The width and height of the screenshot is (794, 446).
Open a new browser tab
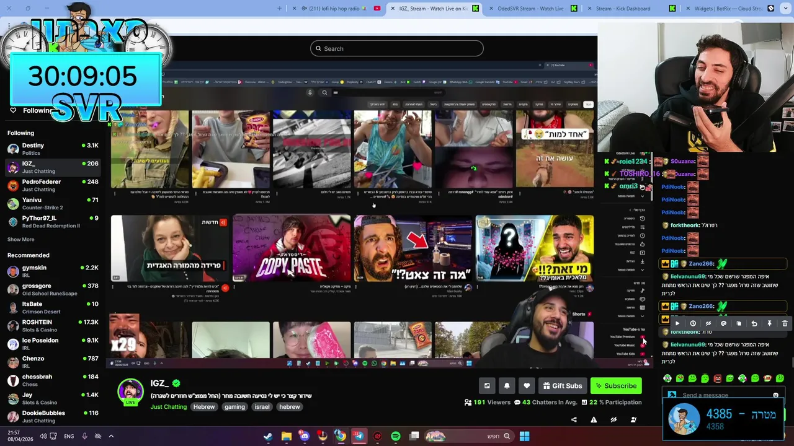click(x=279, y=9)
